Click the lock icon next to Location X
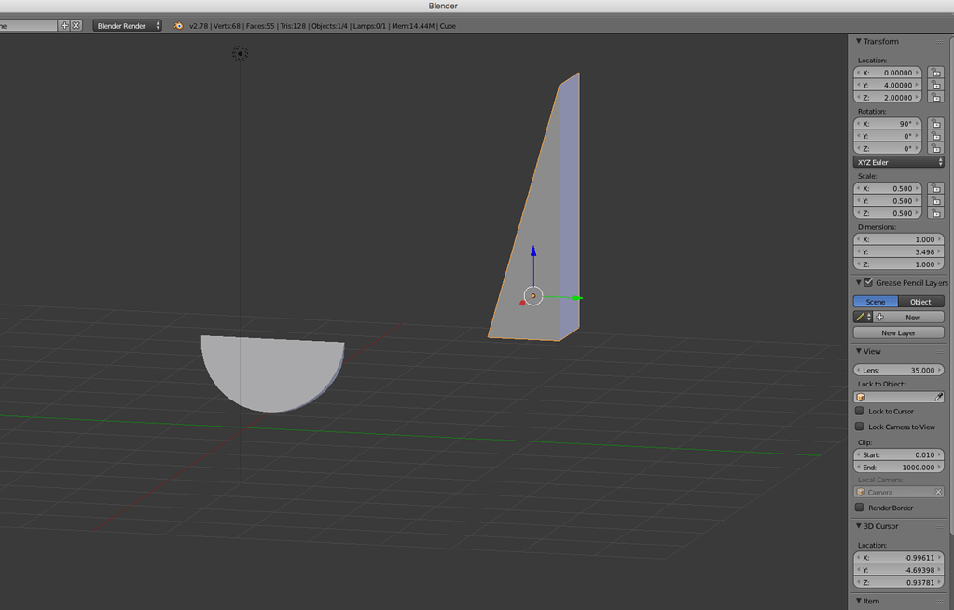The image size is (954, 610). click(x=936, y=72)
